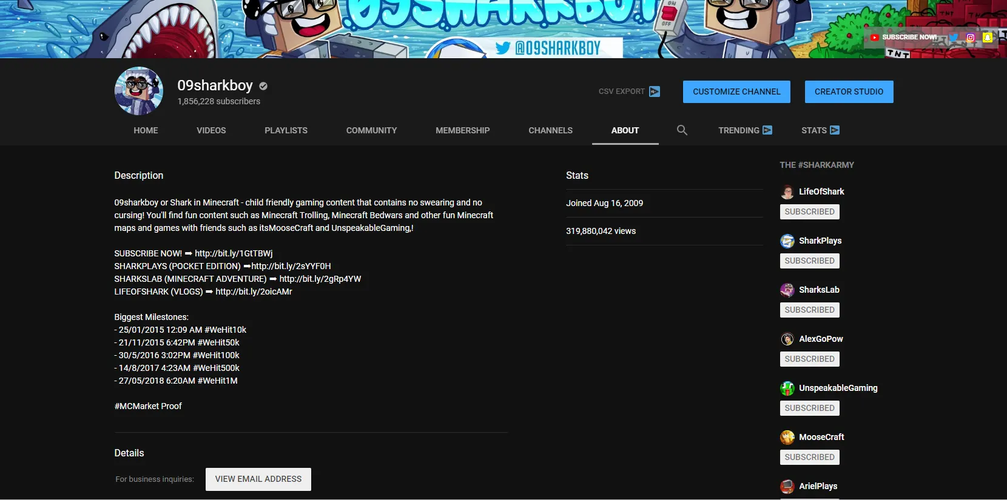Open the CHANNELS tab
Image resolution: width=1007 pixels, height=500 pixels.
[x=551, y=130]
